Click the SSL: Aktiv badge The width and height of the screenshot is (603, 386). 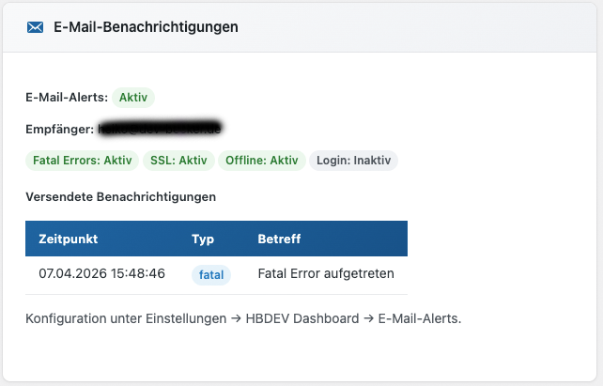[178, 161]
